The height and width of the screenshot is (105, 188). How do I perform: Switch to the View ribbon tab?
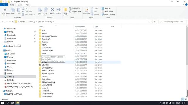coord(27,5)
